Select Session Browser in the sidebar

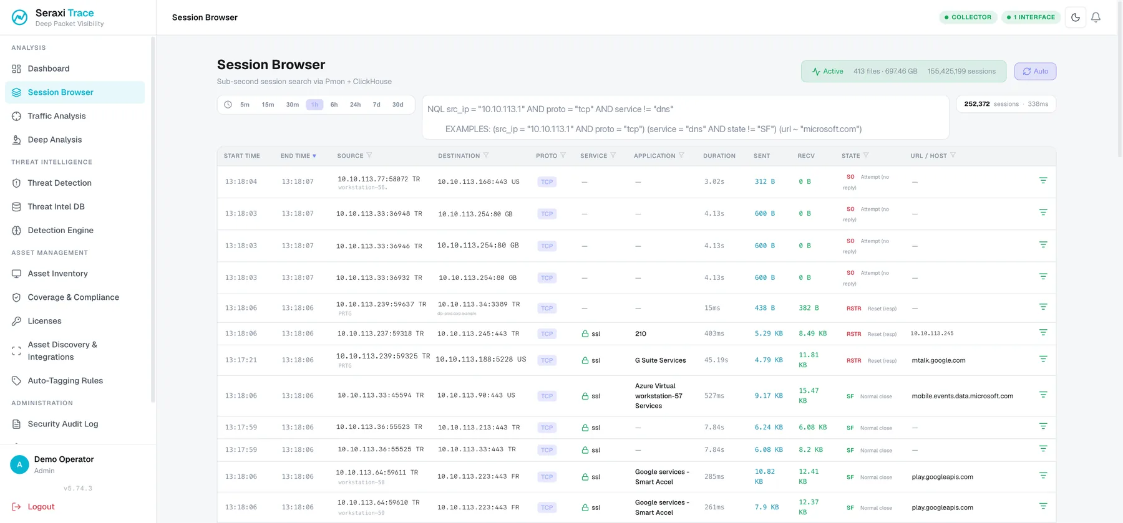click(75, 92)
